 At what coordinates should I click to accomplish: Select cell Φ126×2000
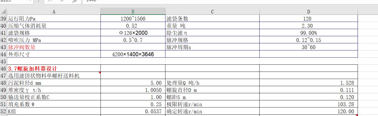point(133,33)
